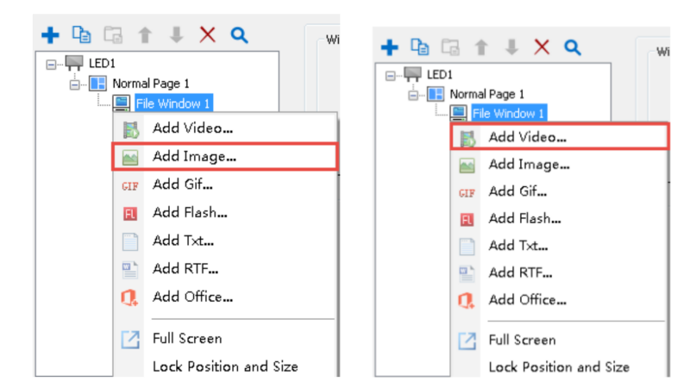
Task: Collapse Normal Page 1 node in right tree
Action: pyautogui.click(x=413, y=95)
